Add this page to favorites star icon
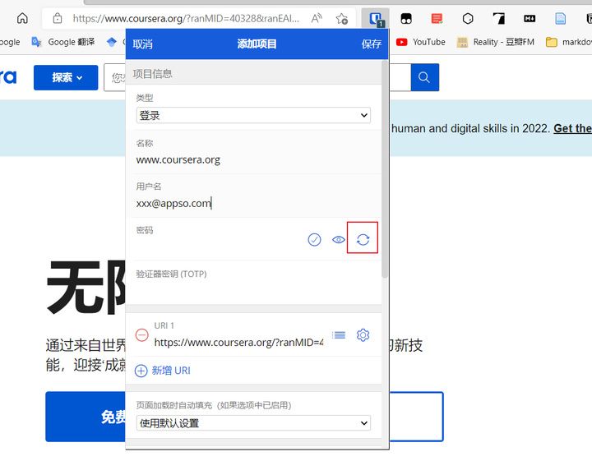Screen dimensions: 592x461 point(342,18)
